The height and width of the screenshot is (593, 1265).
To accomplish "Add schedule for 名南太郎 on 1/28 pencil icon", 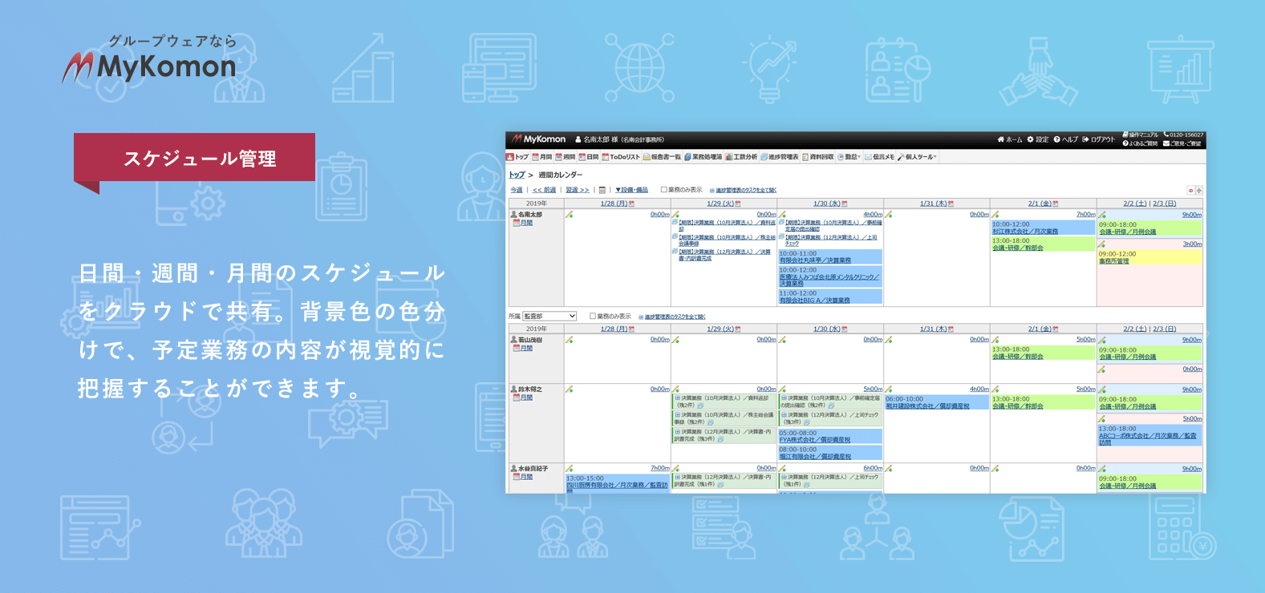I will [x=569, y=215].
